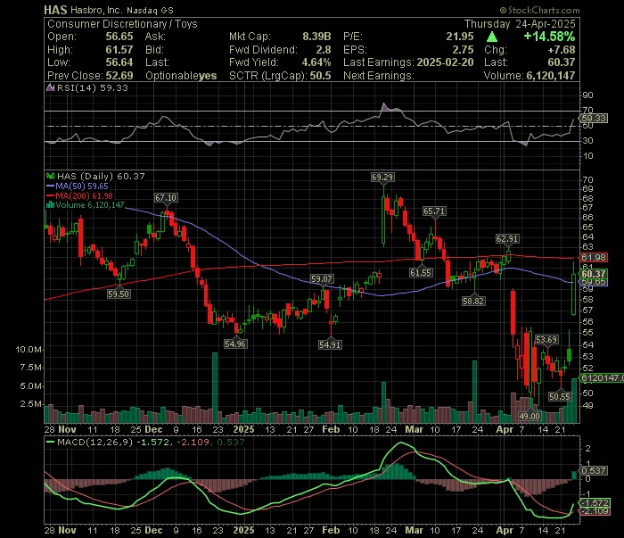The width and height of the screenshot is (624, 538).
Task: Click the Prev Close 52.69 value
Action: click(119, 76)
